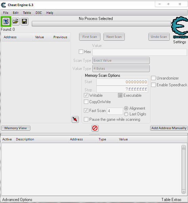Click the Previous column header
188x203 pixels.
[60, 37]
